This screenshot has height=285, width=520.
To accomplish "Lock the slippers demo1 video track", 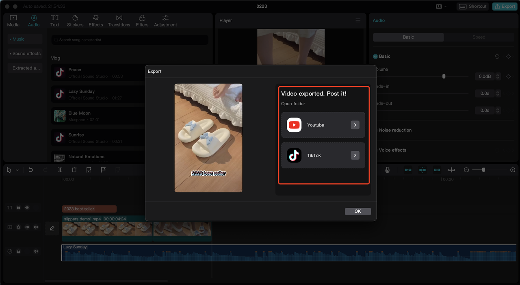I will (x=18, y=227).
